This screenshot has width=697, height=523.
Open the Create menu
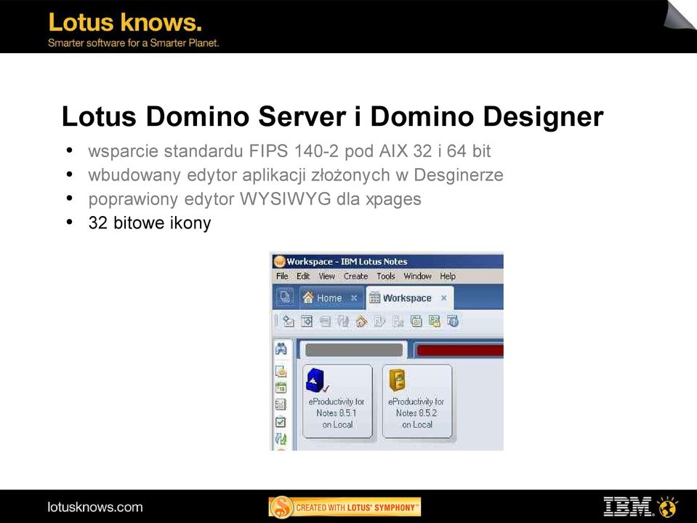[x=355, y=276]
